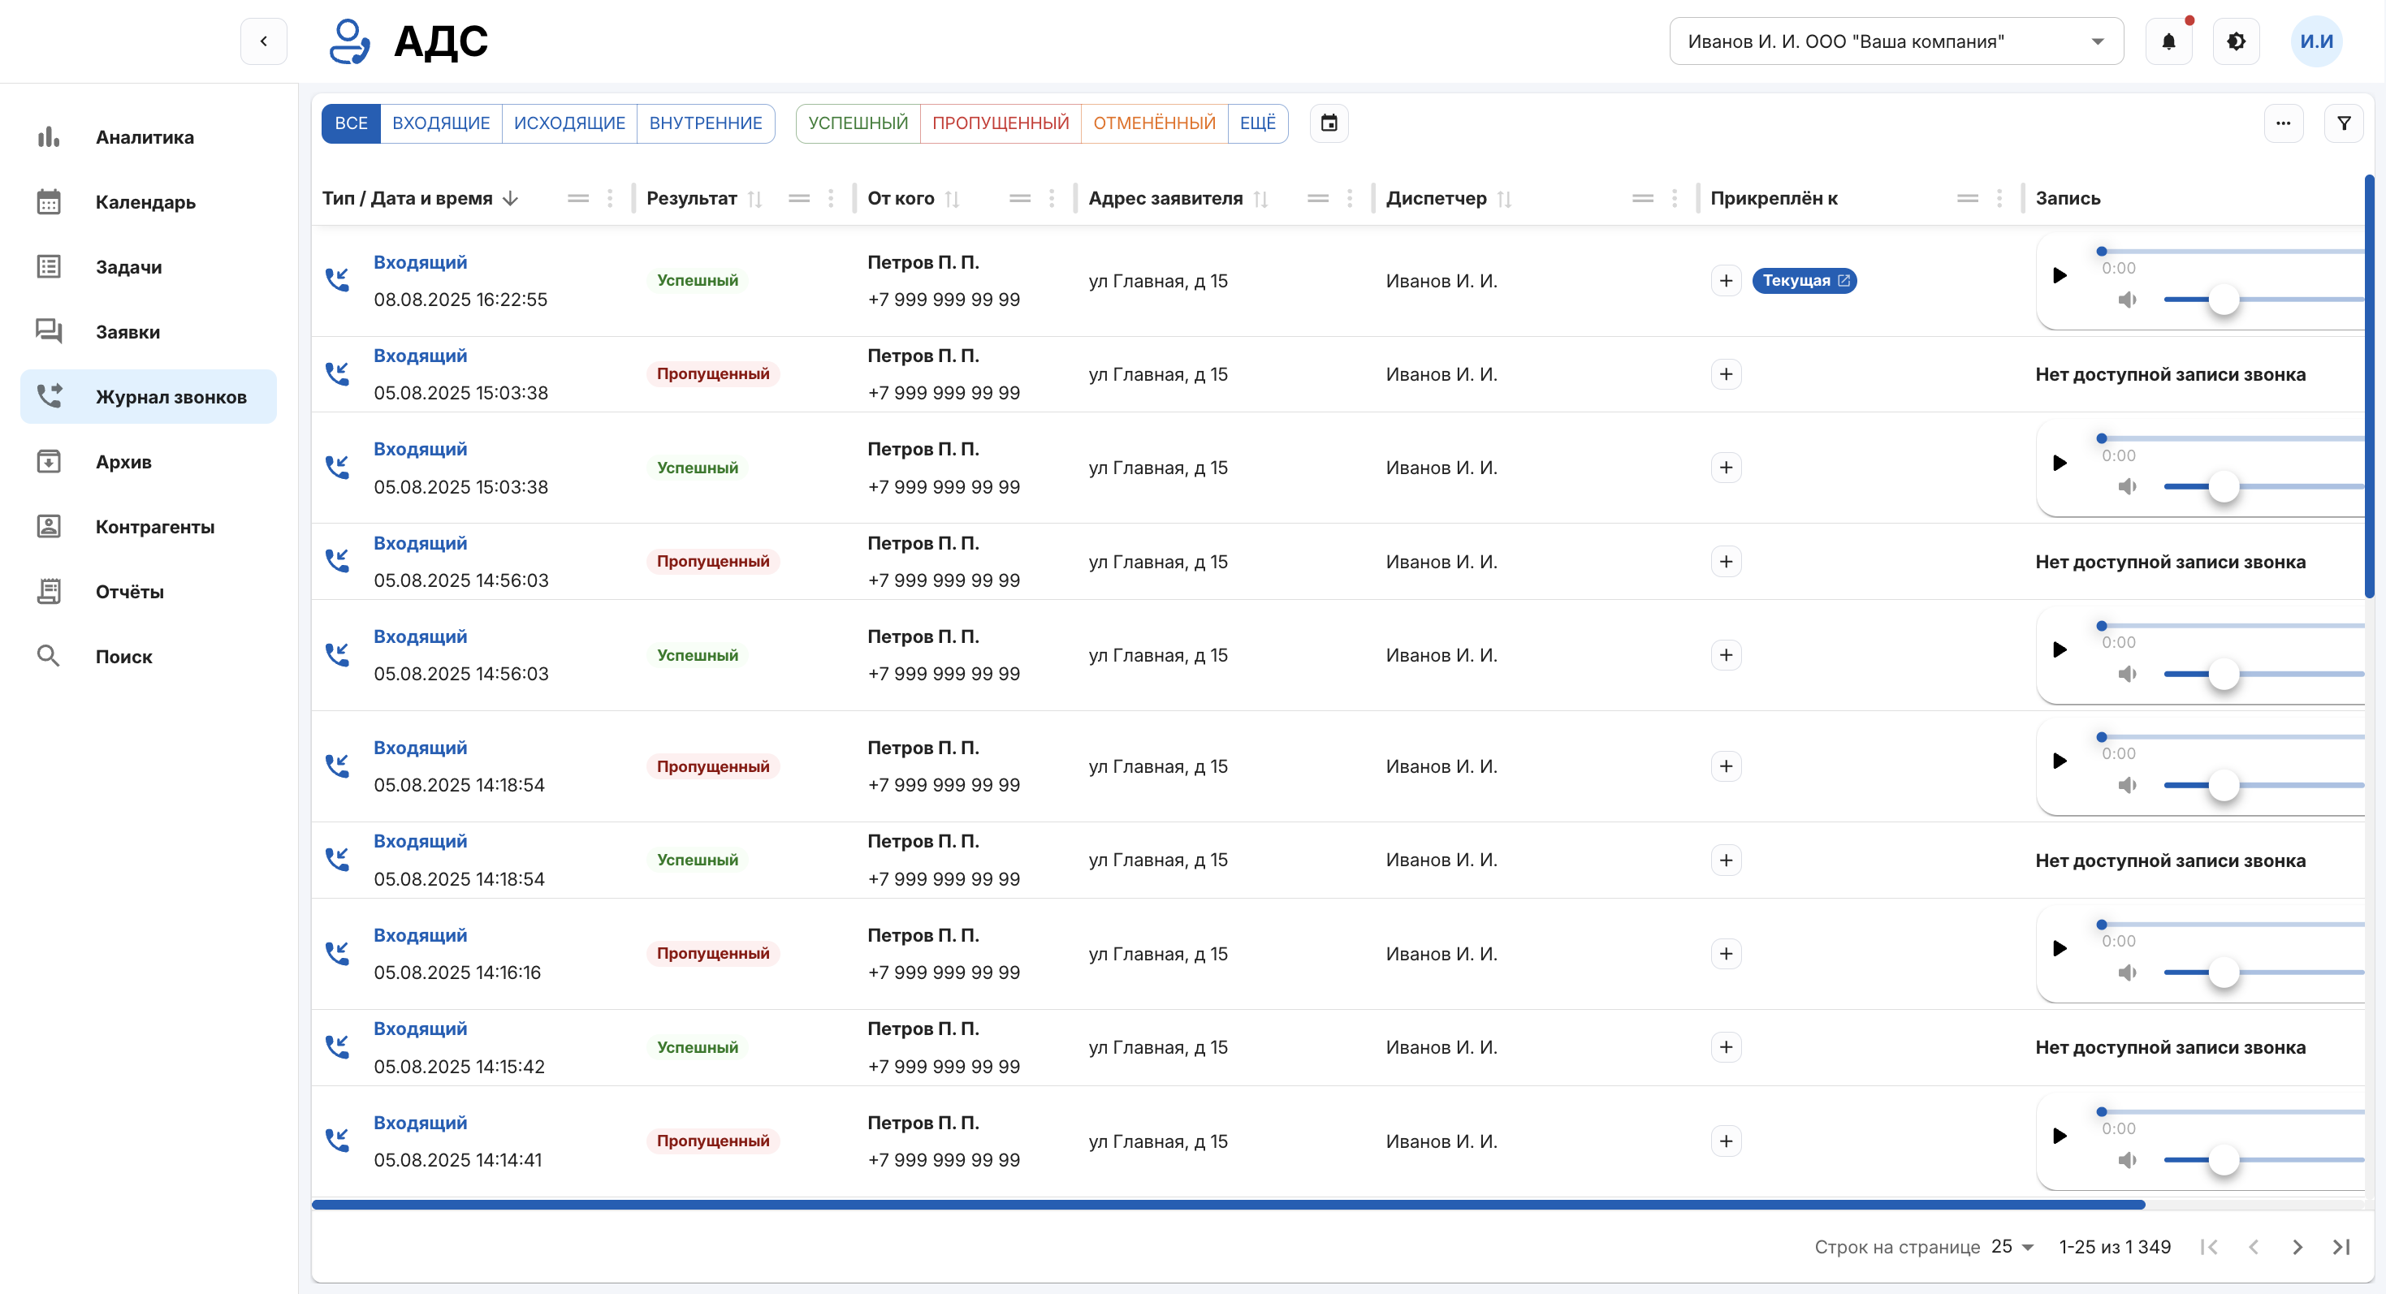Expand the company selector Иванов И. И. dropdown
The image size is (2386, 1294).
click(1895, 41)
